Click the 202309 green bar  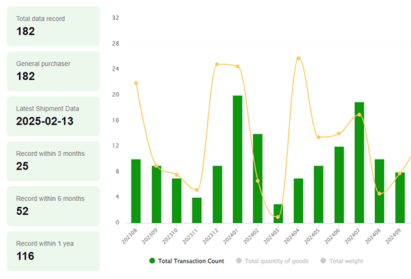click(x=156, y=195)
